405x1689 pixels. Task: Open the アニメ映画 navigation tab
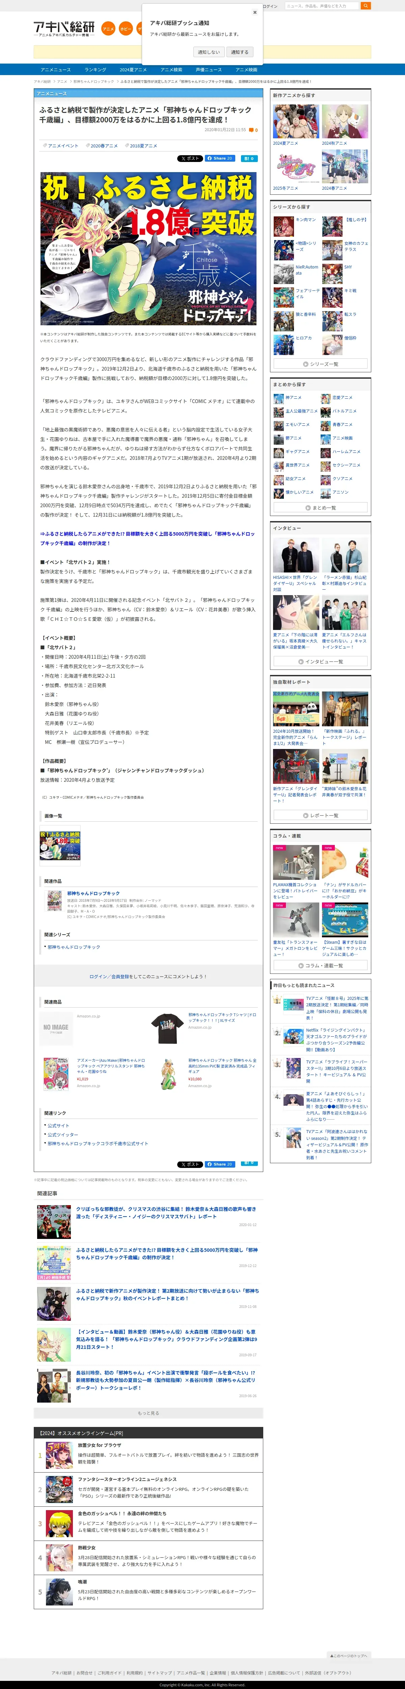[x=246, y=70]
